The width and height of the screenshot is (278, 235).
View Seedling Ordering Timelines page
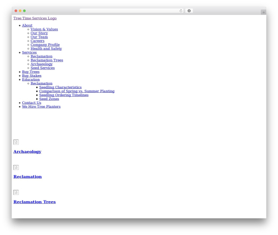64,95
